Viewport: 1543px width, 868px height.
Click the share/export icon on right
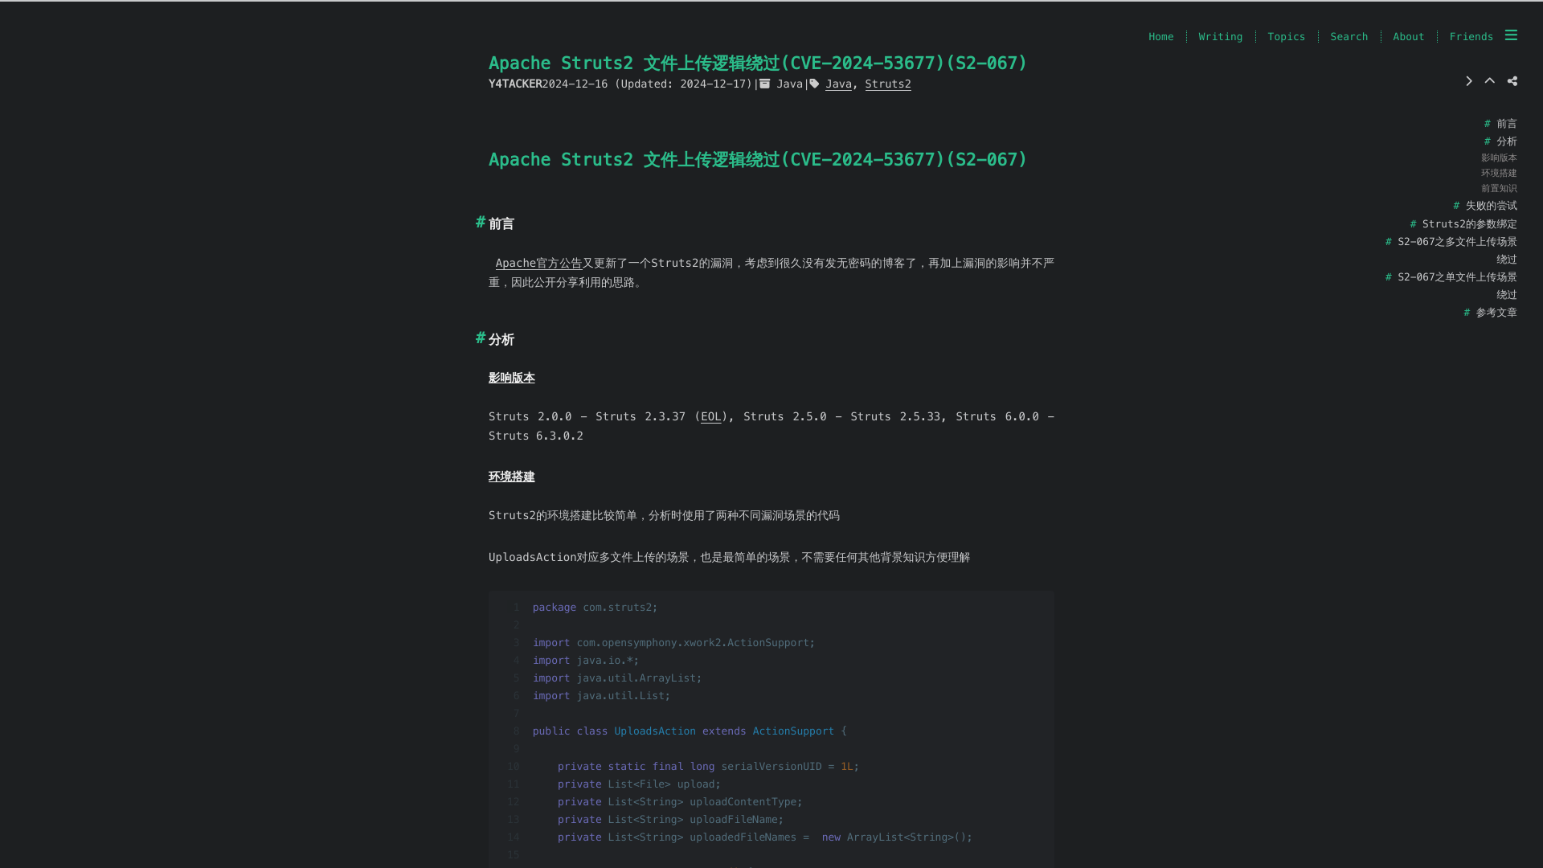(x=1512, y=80)
